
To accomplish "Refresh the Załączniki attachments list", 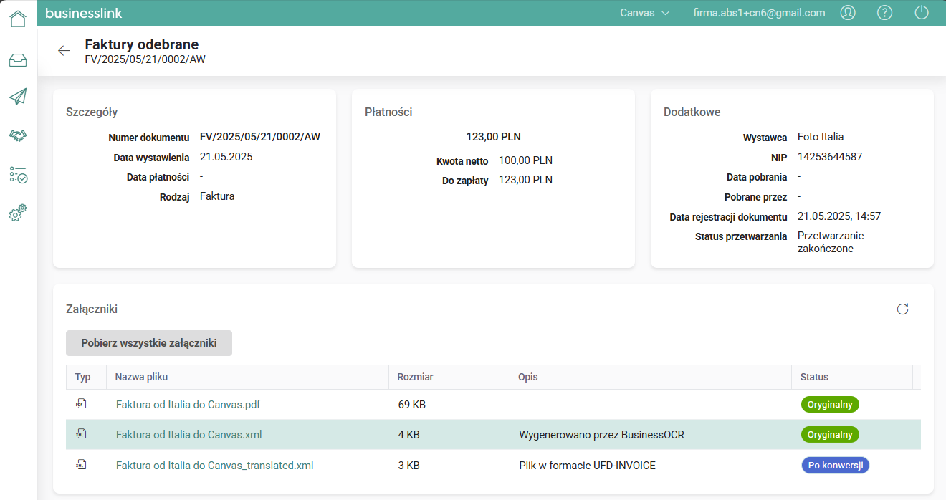I will pos(903,309).
